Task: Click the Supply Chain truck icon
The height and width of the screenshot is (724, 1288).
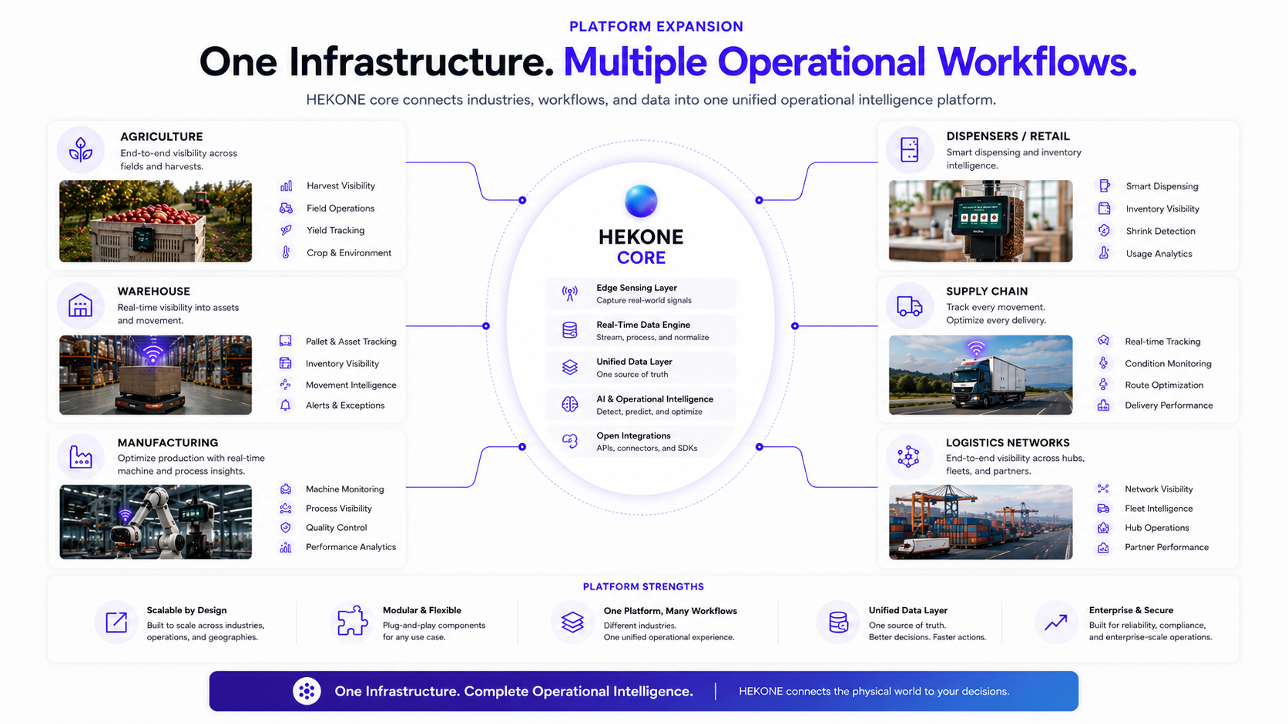Action: [909, 306]
